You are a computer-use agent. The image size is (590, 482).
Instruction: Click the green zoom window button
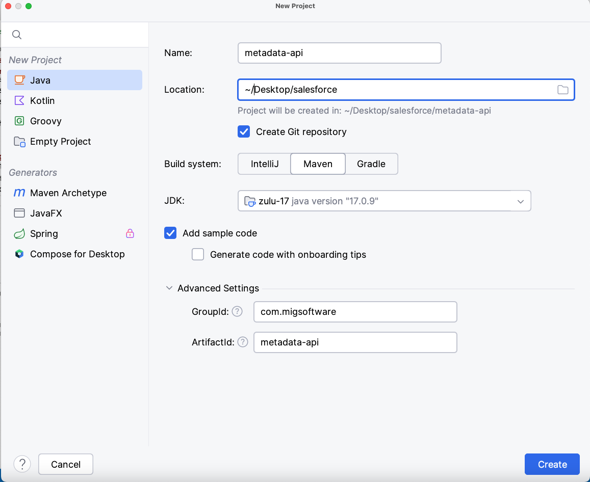pyautogui.click(x=28, y=6)
